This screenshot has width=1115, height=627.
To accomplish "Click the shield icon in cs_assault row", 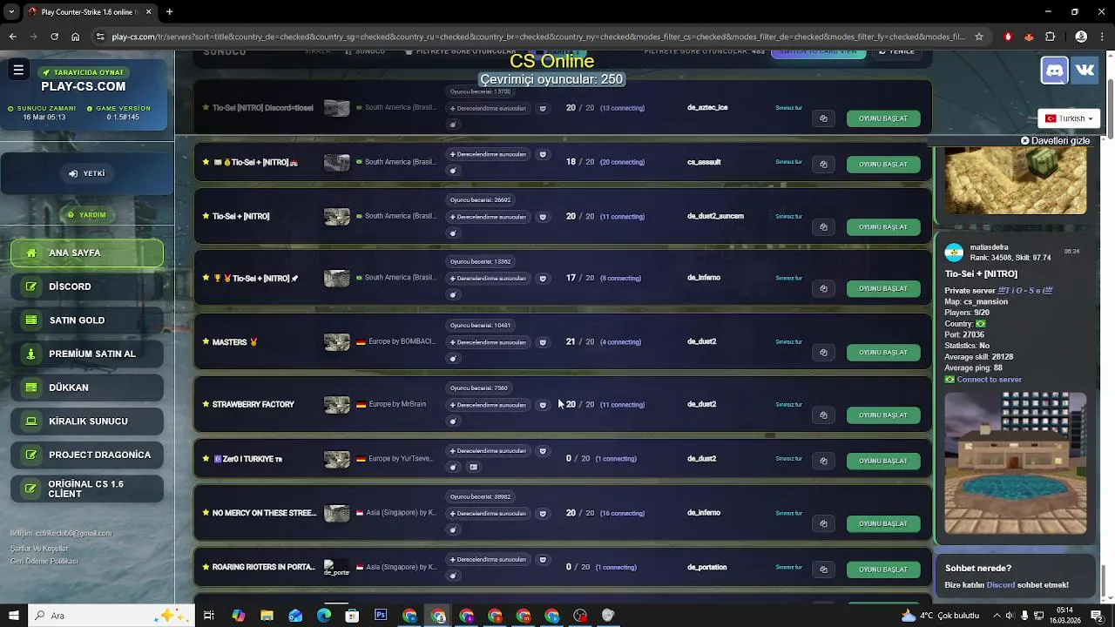I will pos(542,154).
